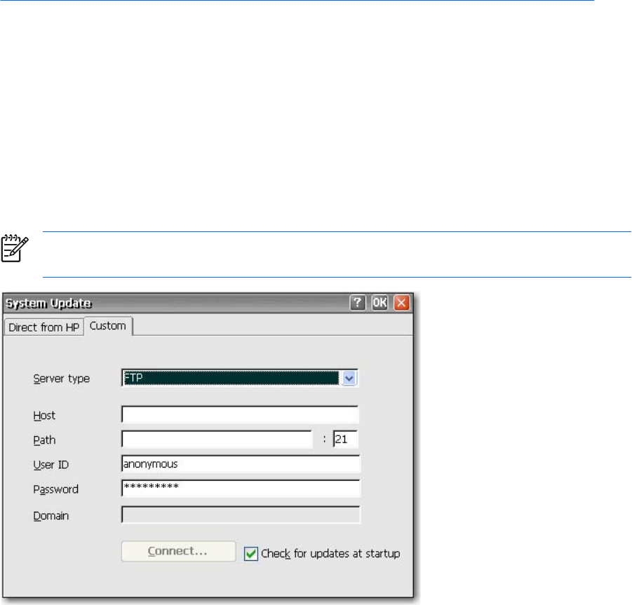Click the System Update title text
The image size is (632, 605).
coord(48,304)
